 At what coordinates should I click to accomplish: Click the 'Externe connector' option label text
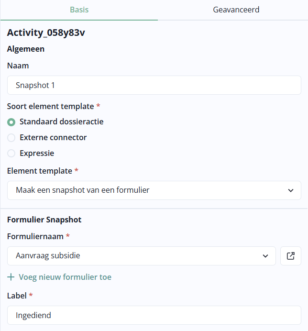pos(53,138)
